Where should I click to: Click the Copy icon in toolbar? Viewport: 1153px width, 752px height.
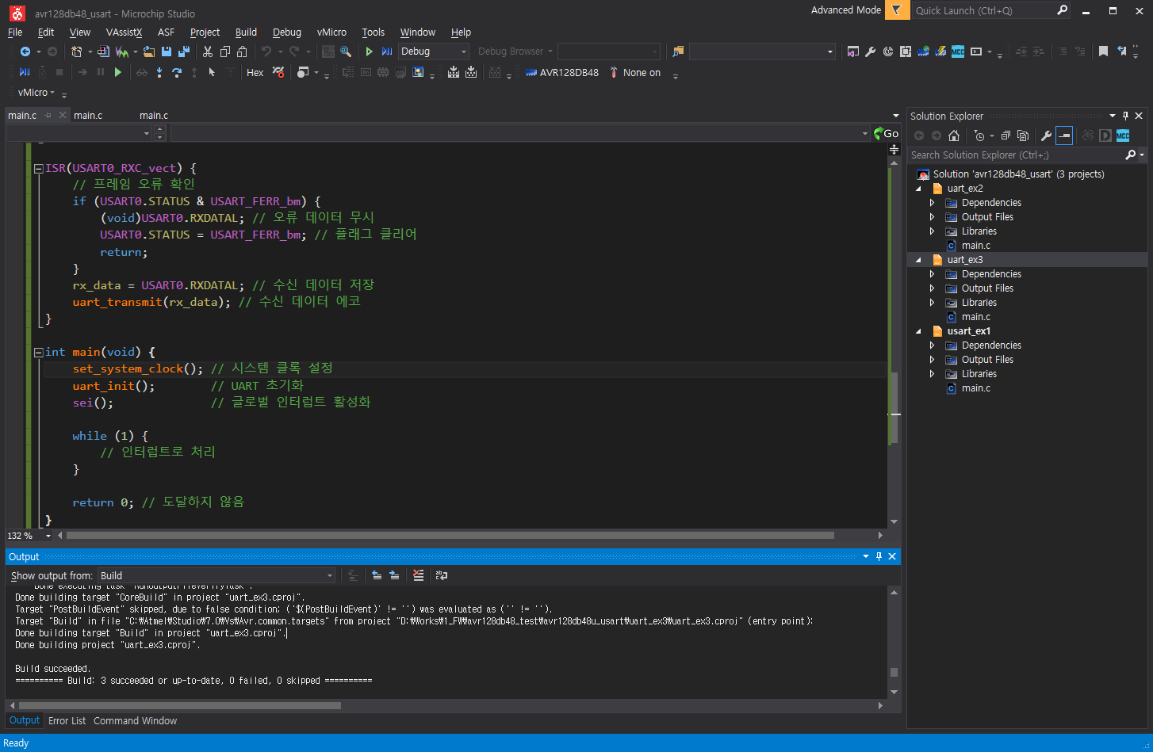pos(224,52)
